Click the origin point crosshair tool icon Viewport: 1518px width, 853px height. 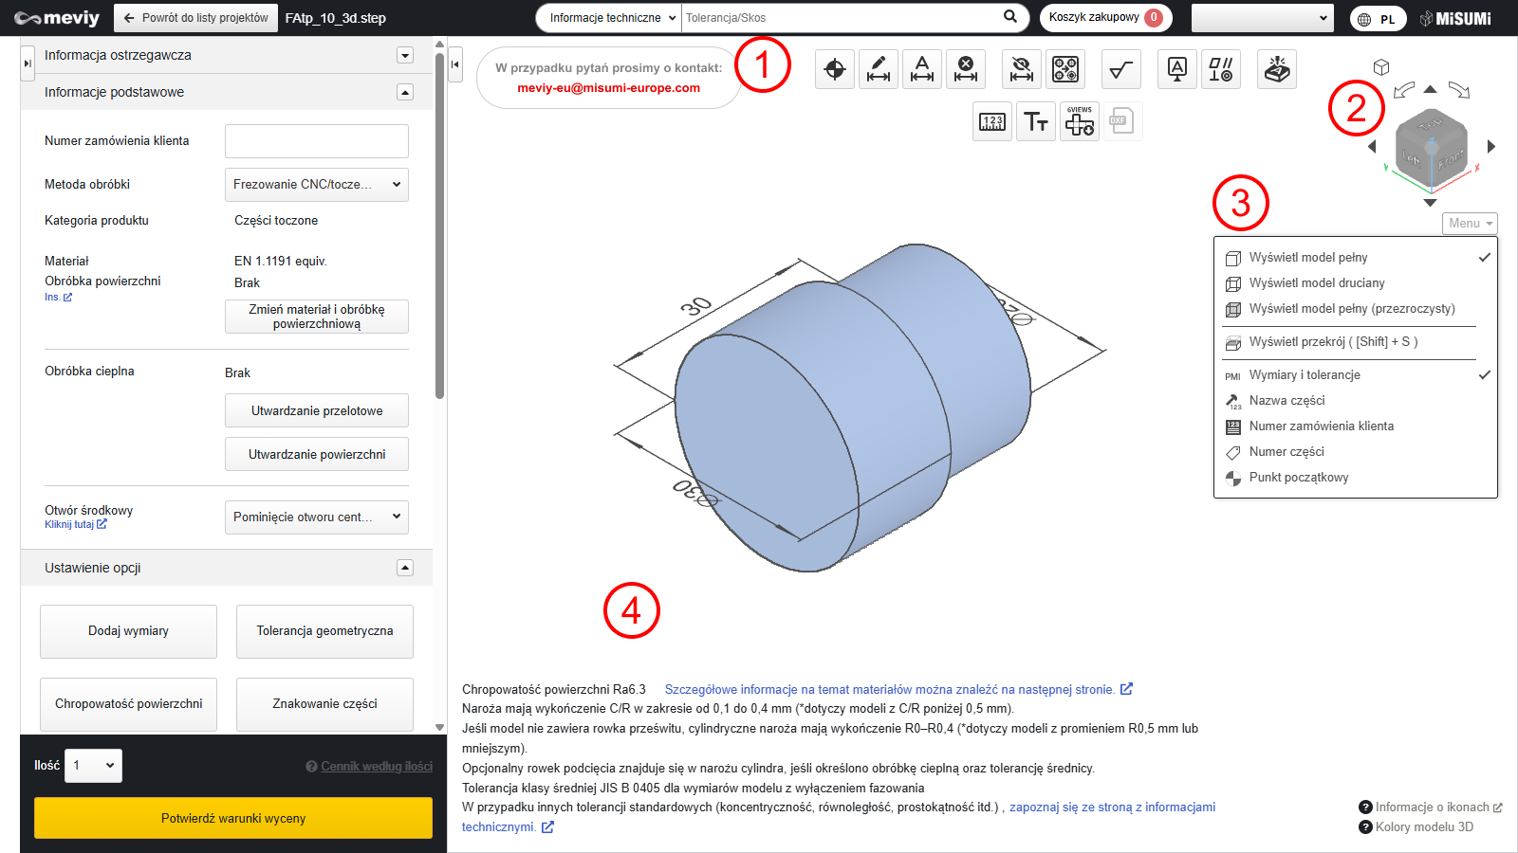(x=835, y=69)
